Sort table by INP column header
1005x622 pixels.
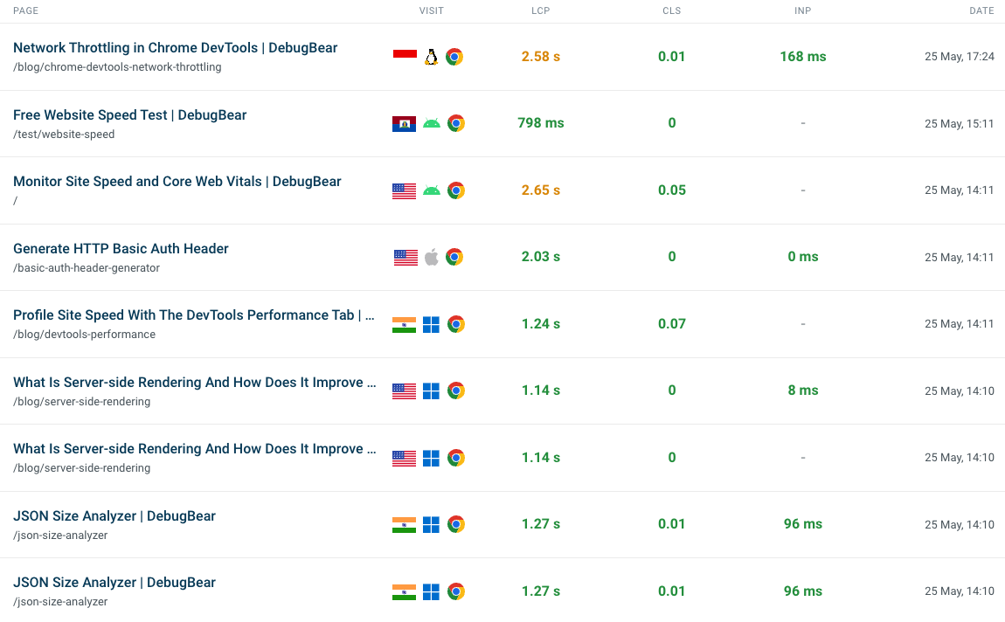coord(802,10)
